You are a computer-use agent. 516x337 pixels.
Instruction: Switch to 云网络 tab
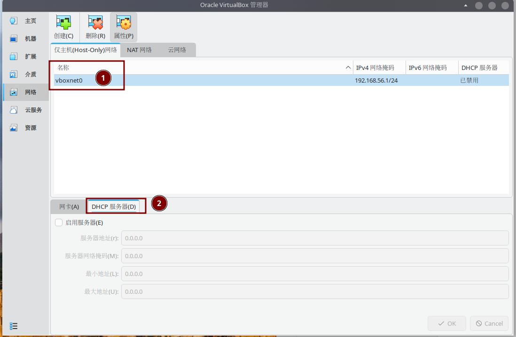tap(177, 50)
